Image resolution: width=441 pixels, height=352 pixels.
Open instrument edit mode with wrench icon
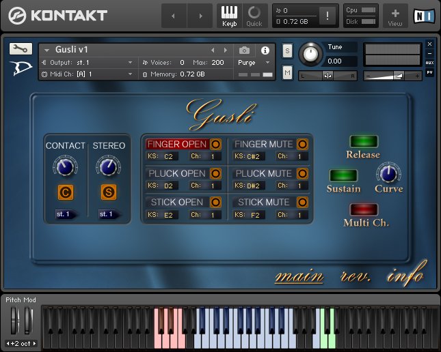(x=21, y=49)
